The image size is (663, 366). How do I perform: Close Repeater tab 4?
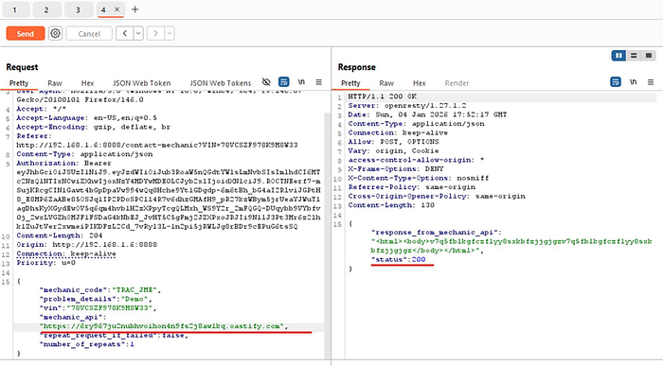point(117,9)
